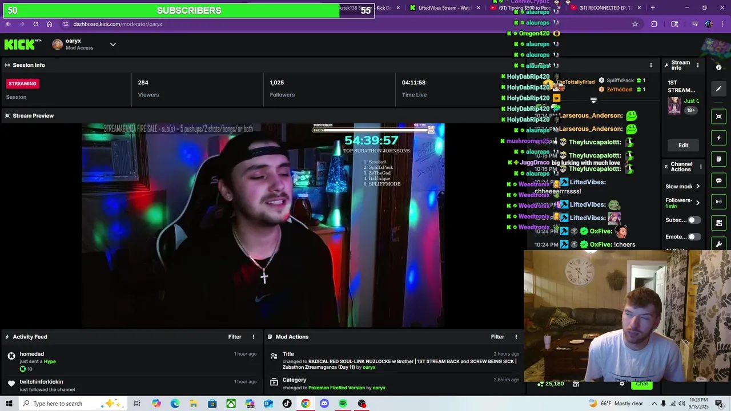Click the Windows taskbar search box
The image size is (731, 411).
point(72,404)
